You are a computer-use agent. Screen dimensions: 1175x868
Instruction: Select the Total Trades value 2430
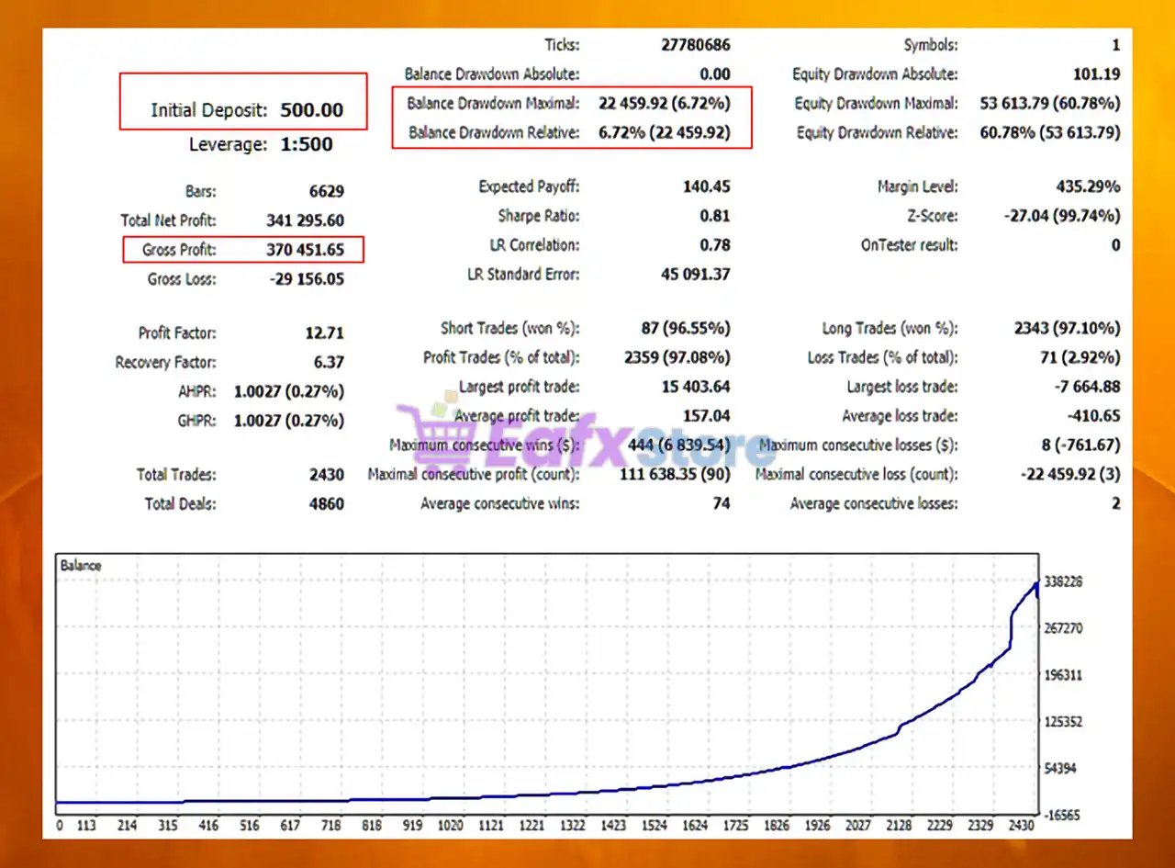pyautogui.click(x=327, y=475)
